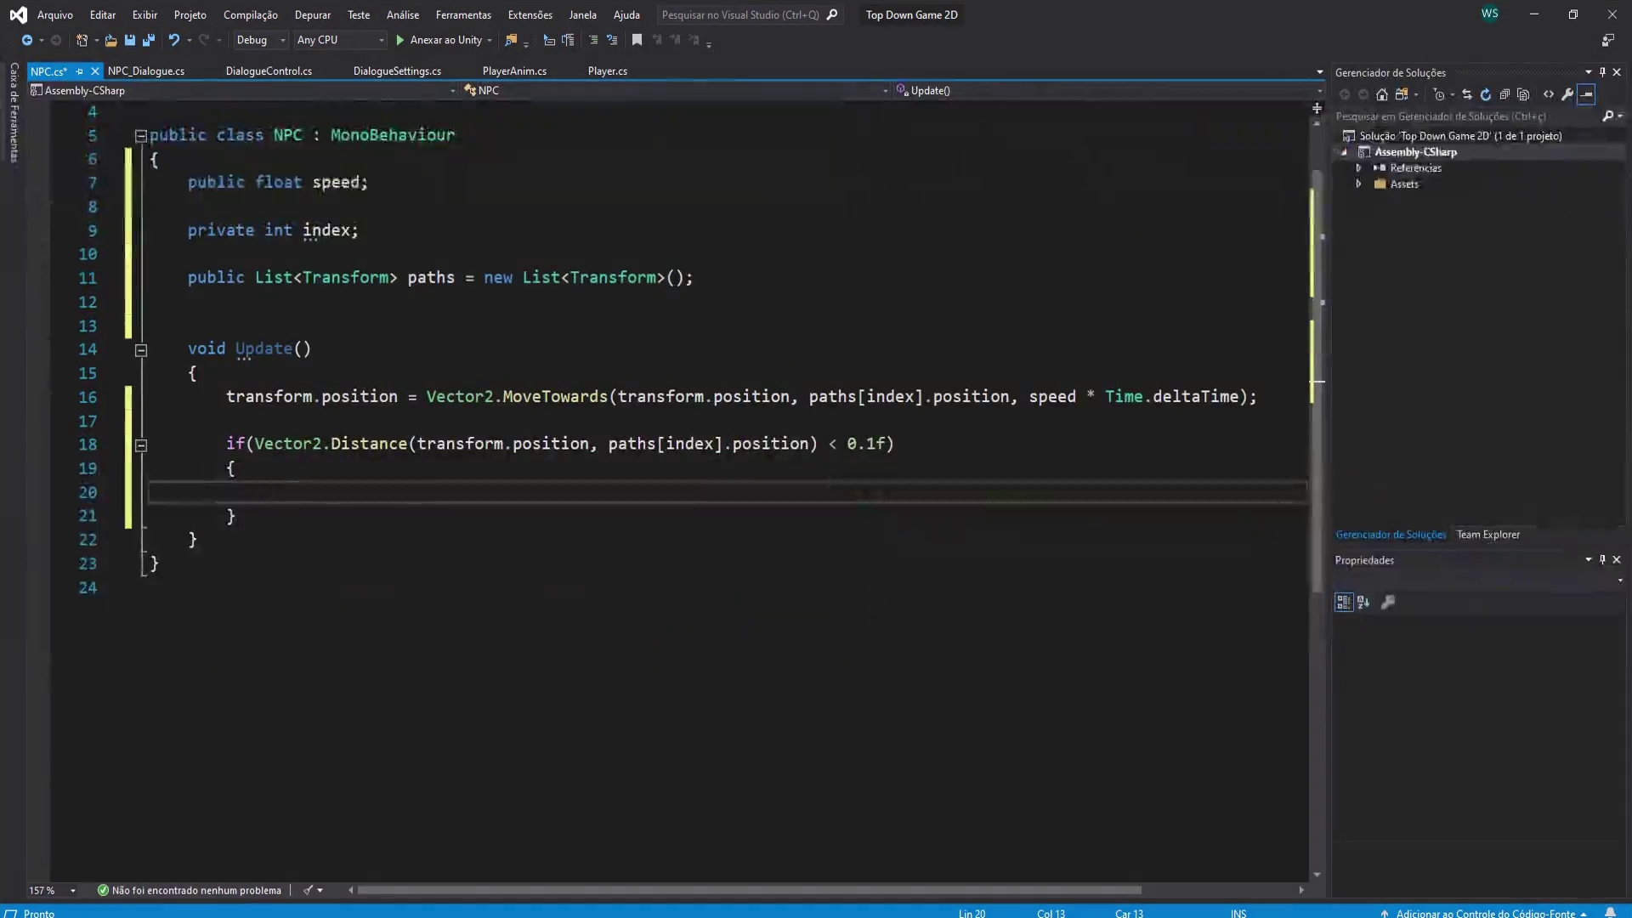Collapse the Update() method outline
The image size is (1632, 918).
tap(141, 350)
